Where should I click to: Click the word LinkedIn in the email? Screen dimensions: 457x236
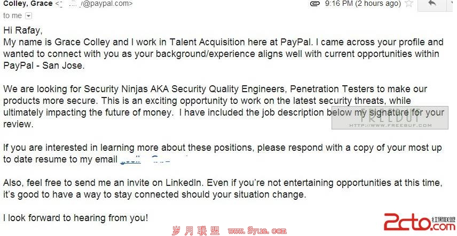pyautogui.click(x=183, y=183)
